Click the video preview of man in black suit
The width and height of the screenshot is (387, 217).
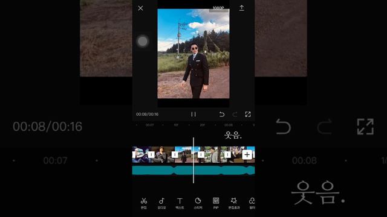pyautogui.click(x=193, y=54)
